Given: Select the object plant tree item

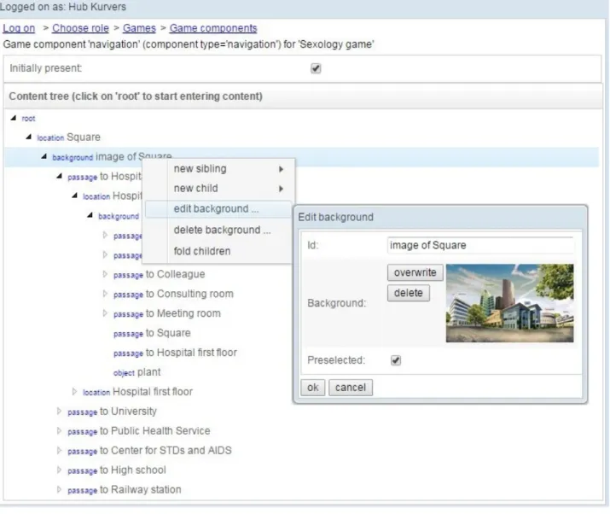Looking at the screenshot, I should pos(137,372).
